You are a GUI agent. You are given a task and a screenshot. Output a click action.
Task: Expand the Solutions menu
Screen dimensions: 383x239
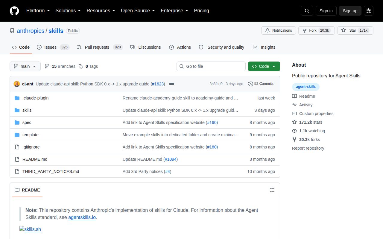tap(68, 11)
